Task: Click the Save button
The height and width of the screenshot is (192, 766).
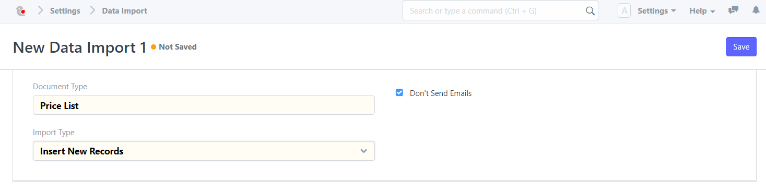Action: [741, 47]
